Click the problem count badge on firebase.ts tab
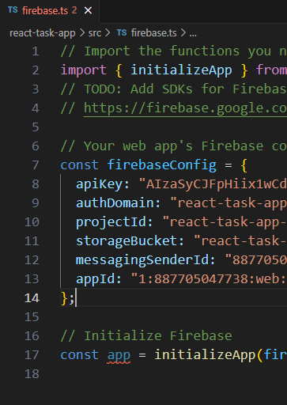The width and height of the screenshot is (287, 405). [x=74, y=10]
